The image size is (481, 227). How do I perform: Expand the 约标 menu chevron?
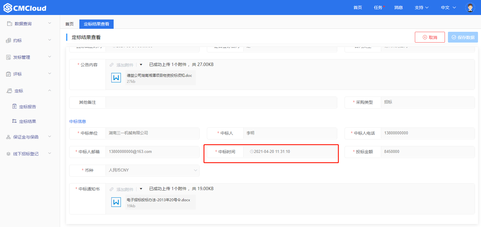[x=50, y=40]
